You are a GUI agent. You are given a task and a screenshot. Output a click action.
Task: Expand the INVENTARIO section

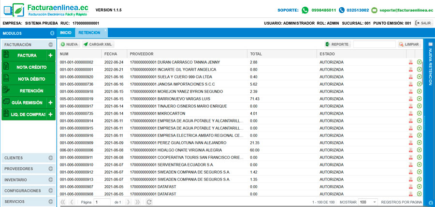[x=50, y=180]
